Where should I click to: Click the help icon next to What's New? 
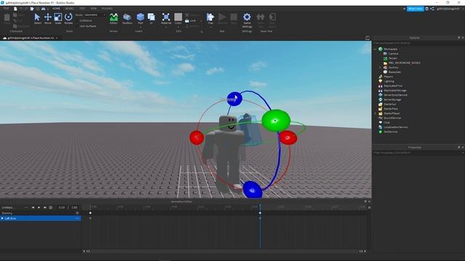pos(426,9)
